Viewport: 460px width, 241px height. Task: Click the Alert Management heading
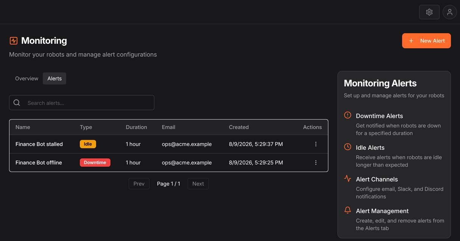(382, 211)
